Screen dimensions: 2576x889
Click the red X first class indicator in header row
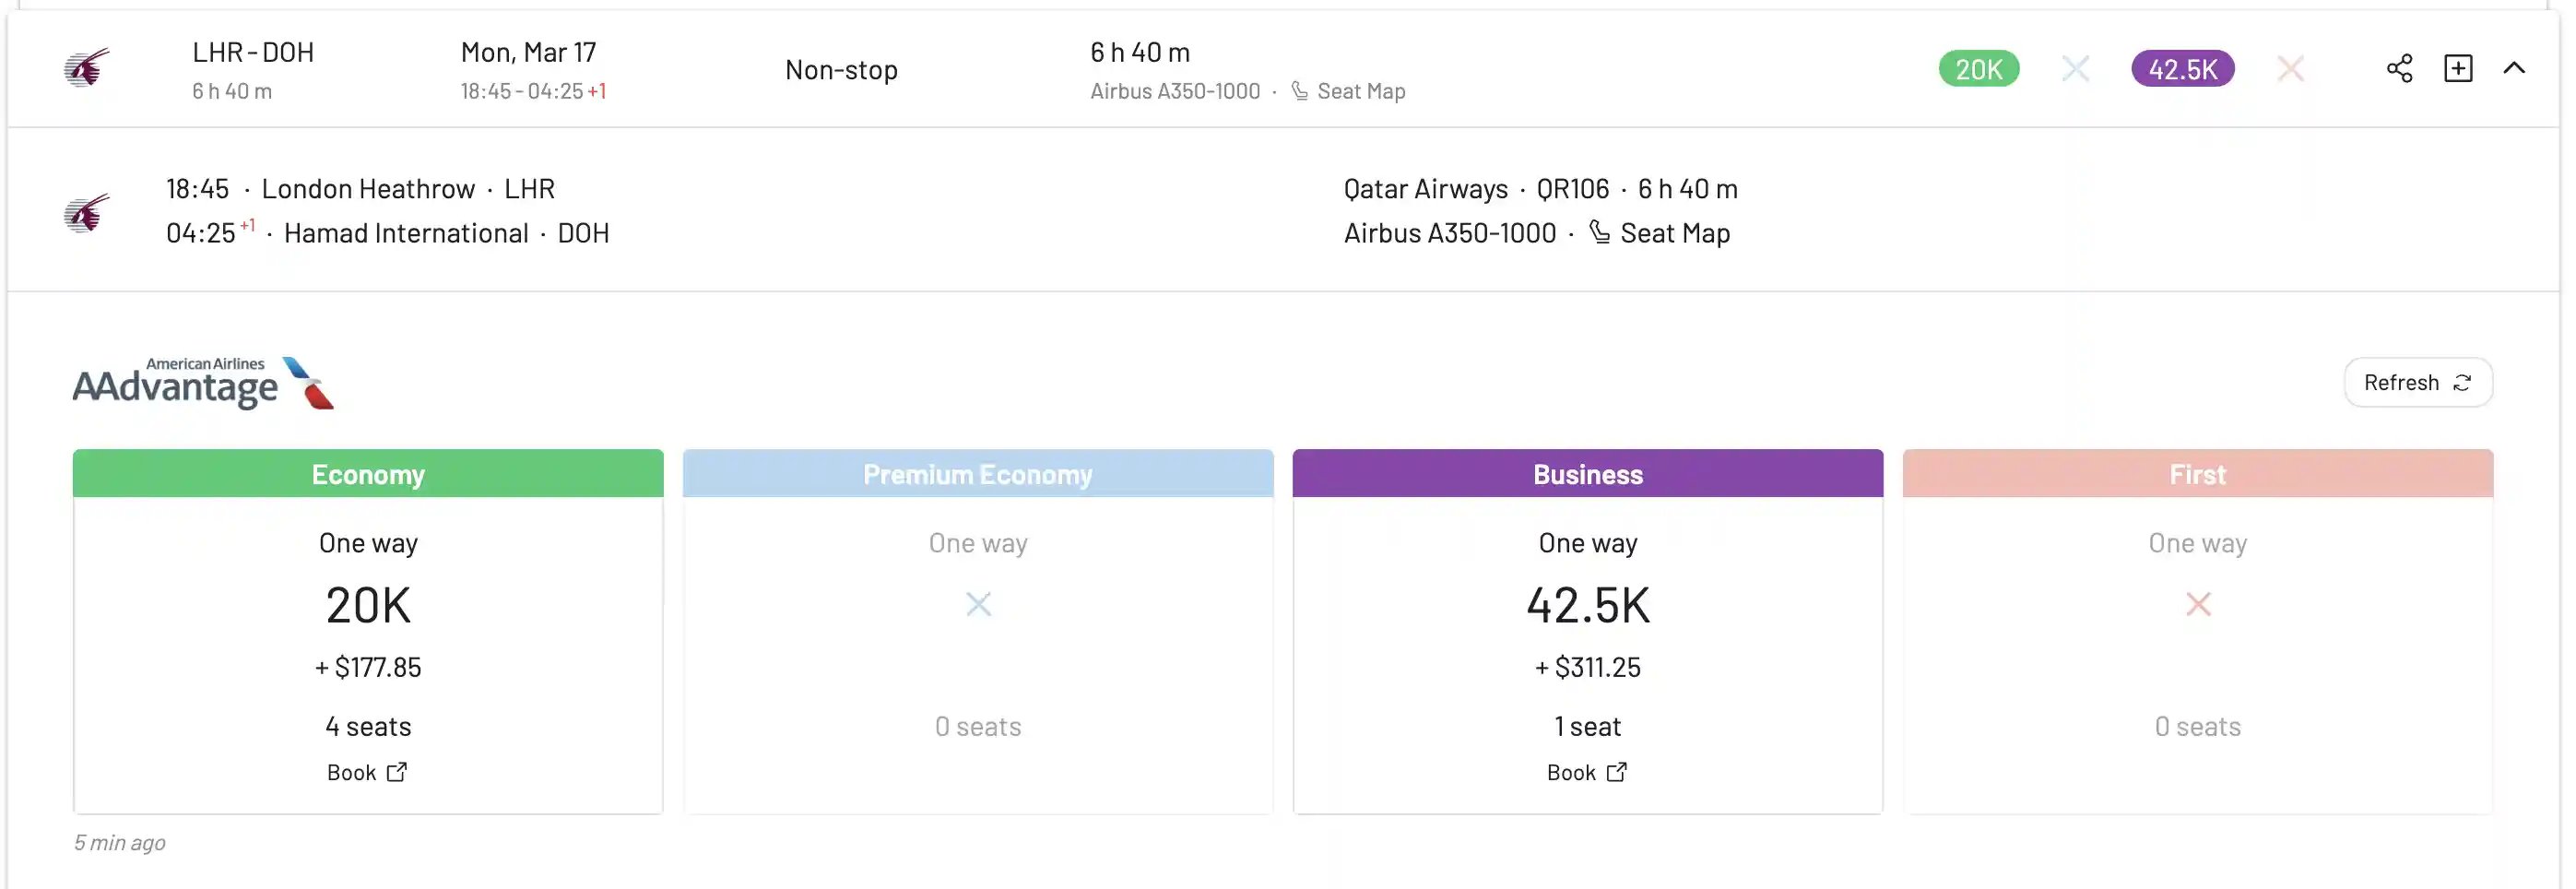pyautogui.click(x=2290, y=69)
